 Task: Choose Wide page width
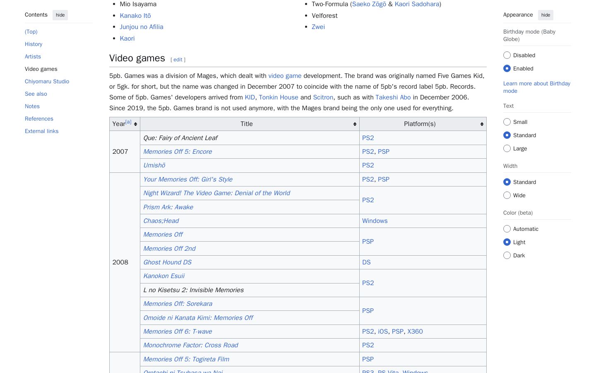pos(507,195)
